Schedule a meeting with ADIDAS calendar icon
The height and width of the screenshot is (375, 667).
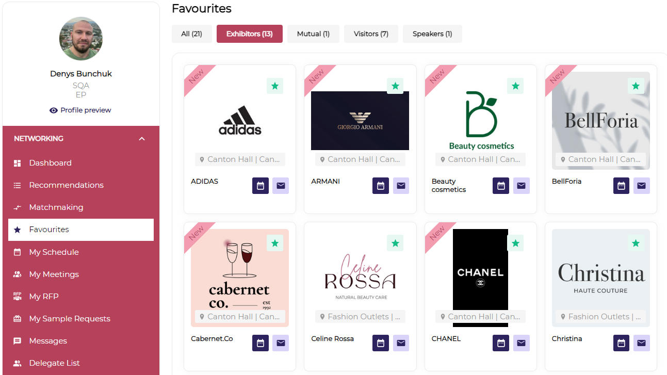(x=261, y=186)
